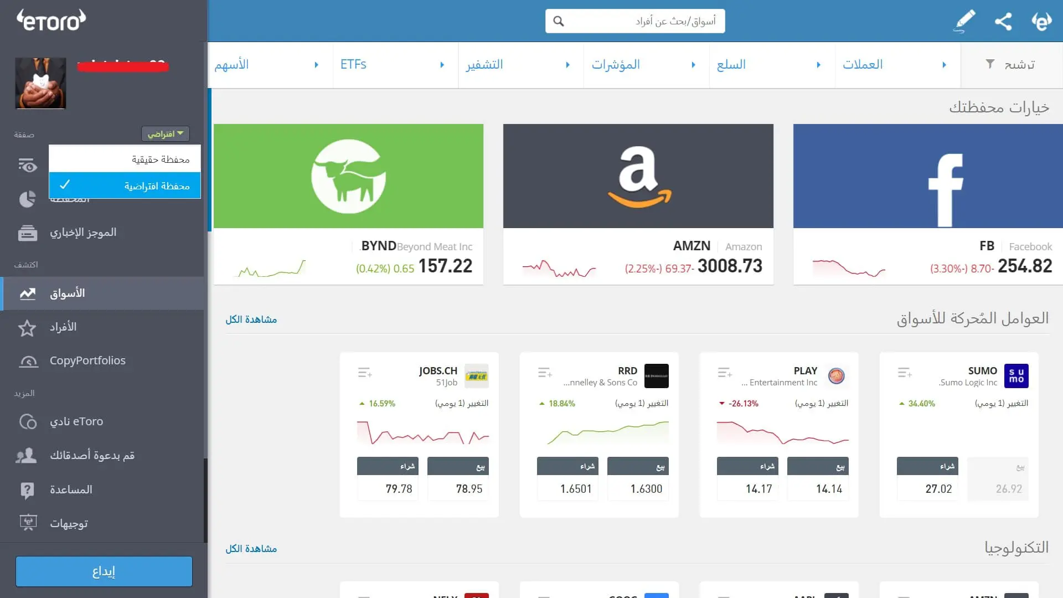Click the watchlist eye icon in sidebar
This screenshot has width=1063, height=598.
coord(27,166)
